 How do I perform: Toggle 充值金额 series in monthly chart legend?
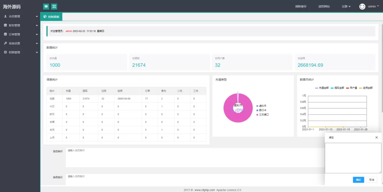(322, 88)
